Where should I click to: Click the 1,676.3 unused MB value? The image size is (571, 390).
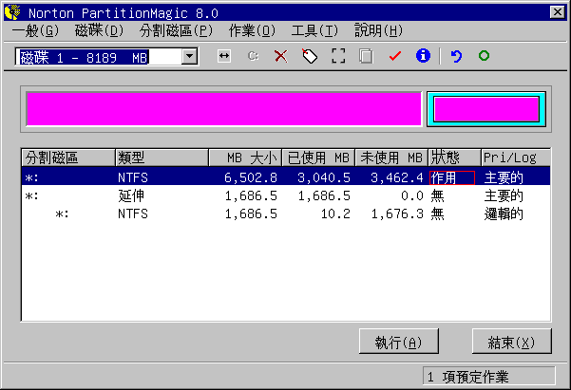397,214
